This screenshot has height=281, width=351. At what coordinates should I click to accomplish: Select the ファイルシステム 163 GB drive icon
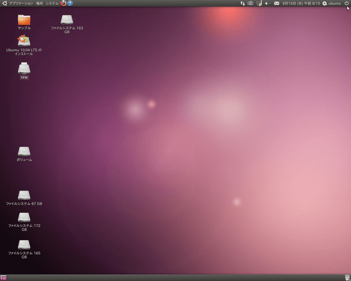(x=67, y=20)
